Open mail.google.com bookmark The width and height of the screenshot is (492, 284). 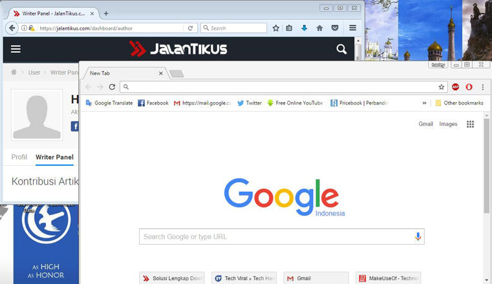[203, 103]
